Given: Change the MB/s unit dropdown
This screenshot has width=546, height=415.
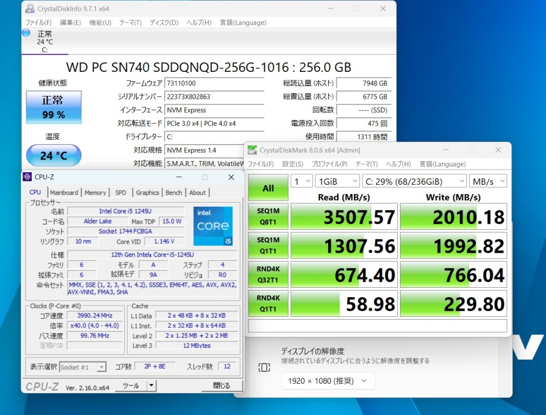Looking at the screenshot, I should pos(487,181).
